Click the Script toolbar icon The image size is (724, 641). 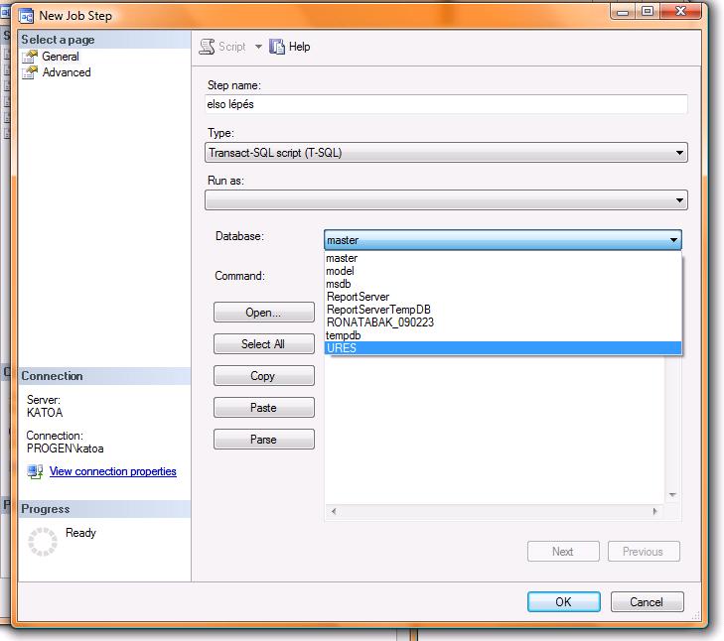pyautogui.click(x=207, y=47)
